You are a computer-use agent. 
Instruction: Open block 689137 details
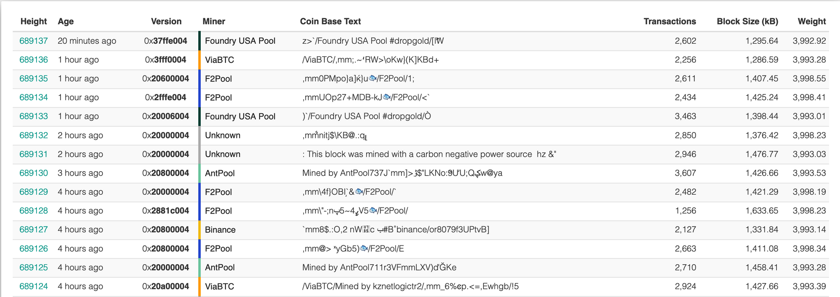coord(34,41)
